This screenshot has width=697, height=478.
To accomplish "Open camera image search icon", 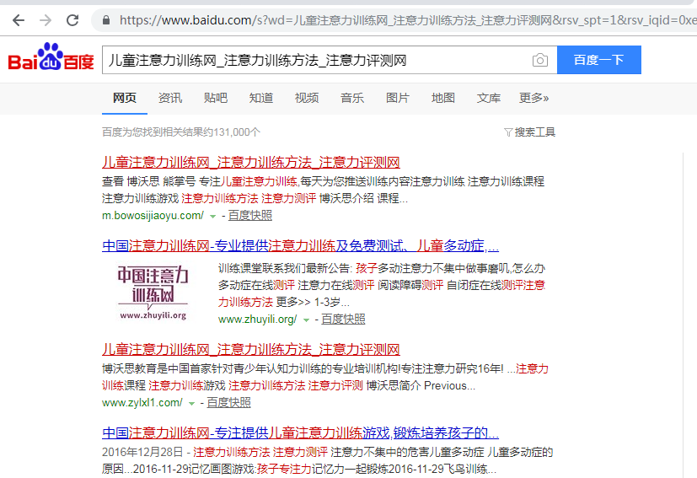I will 539,61.
